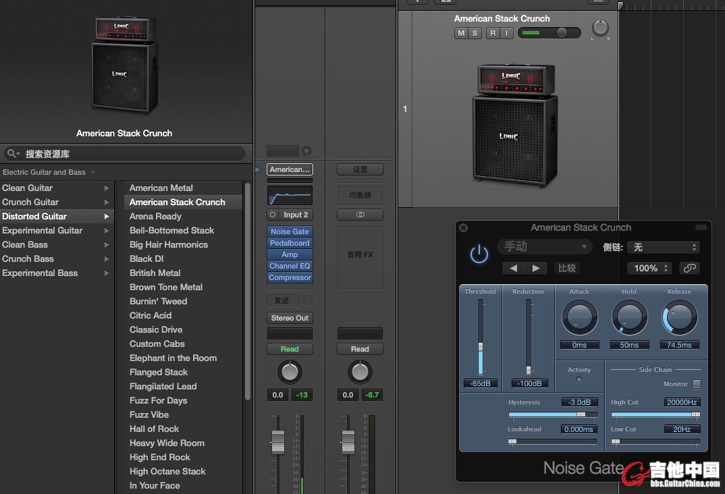Image resolution: width=725 pixels, height=494 pixels.
Task: Click the amp image in the library preview
Action: pos(124,65)
